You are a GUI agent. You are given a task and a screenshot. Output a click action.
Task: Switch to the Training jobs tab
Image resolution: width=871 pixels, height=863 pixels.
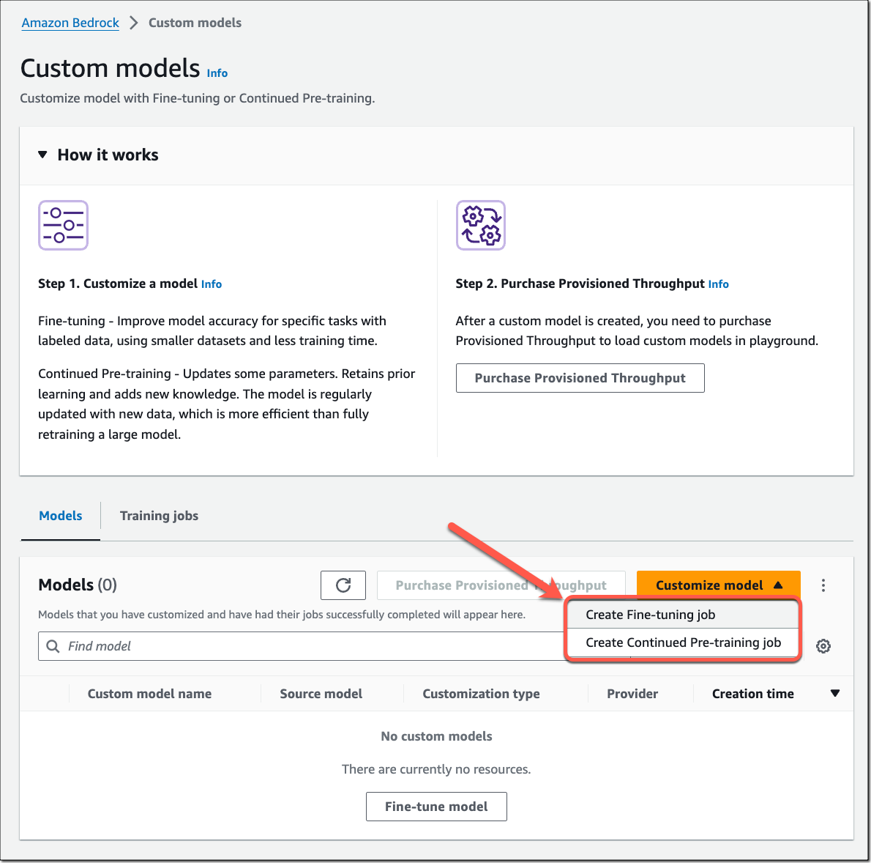click(x=159, y=516)
